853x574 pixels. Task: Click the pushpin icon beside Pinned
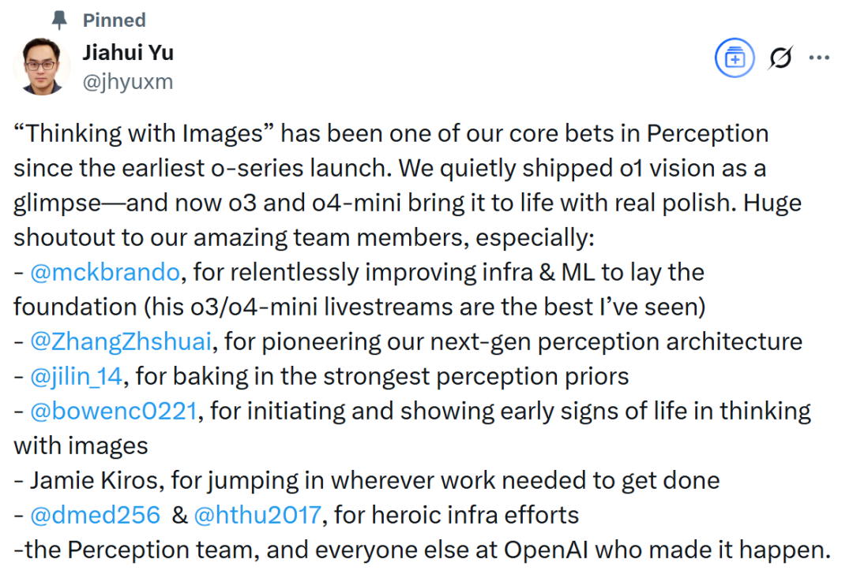pyautogui.click(x=58, y=20)
